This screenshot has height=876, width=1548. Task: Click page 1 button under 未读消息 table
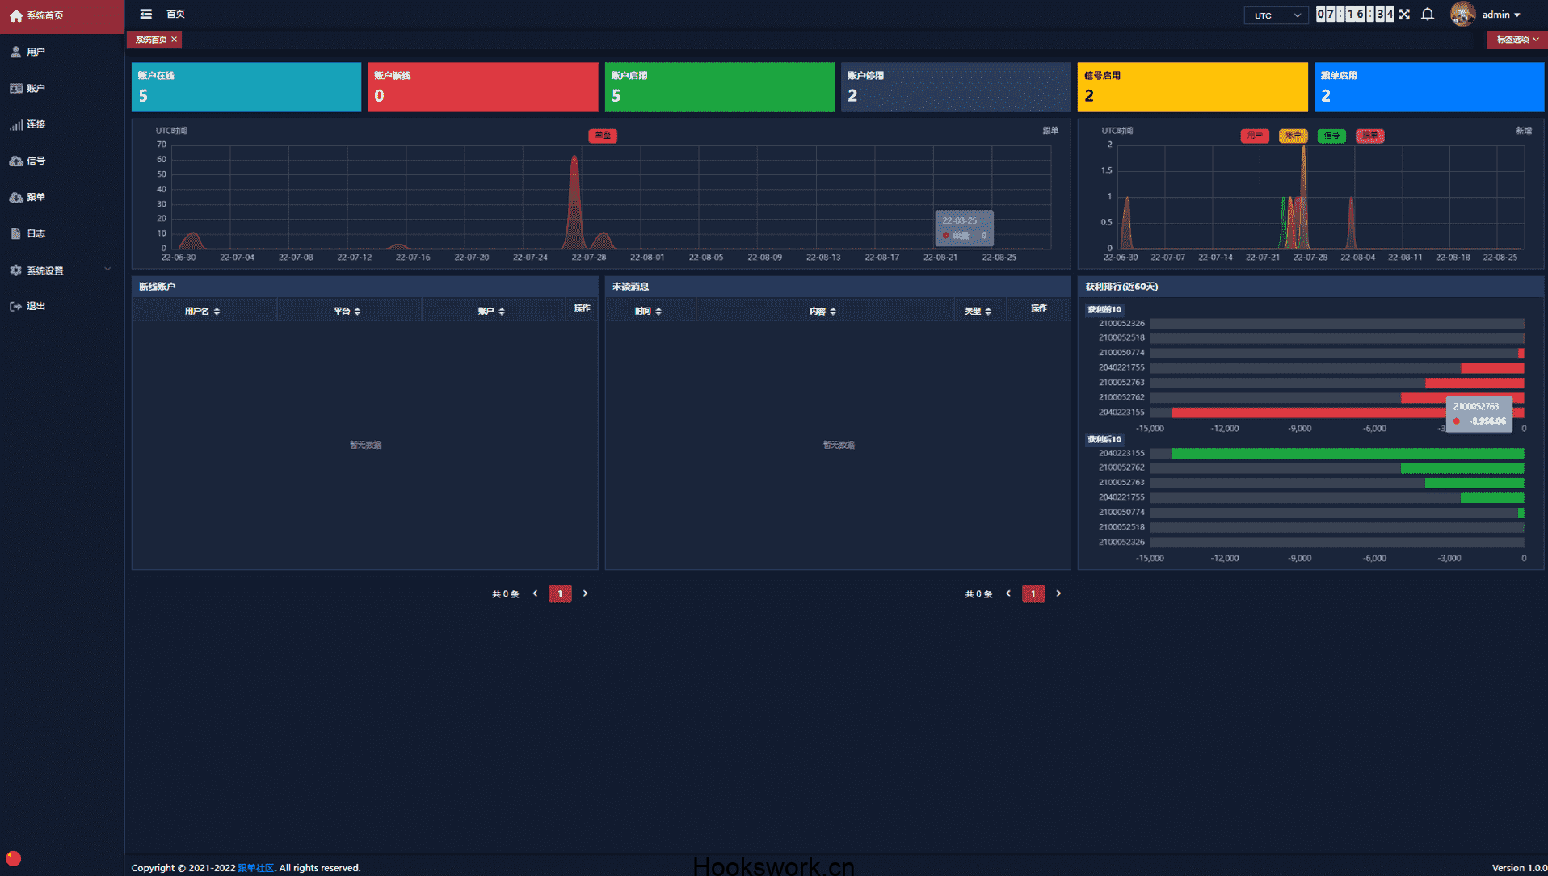[x=1033, y=593]
